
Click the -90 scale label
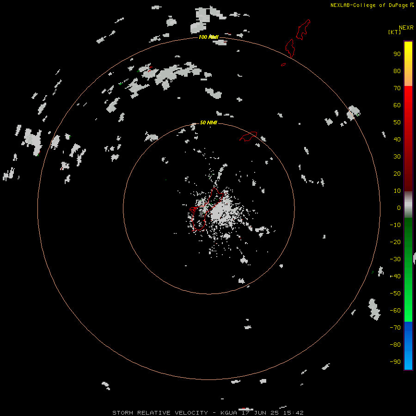coord(395,362)
